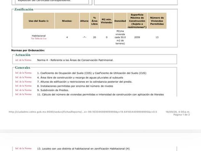
Task: Select the footer URL ciudadmx.cdmx.gob.mx
Action: (83, 112)
